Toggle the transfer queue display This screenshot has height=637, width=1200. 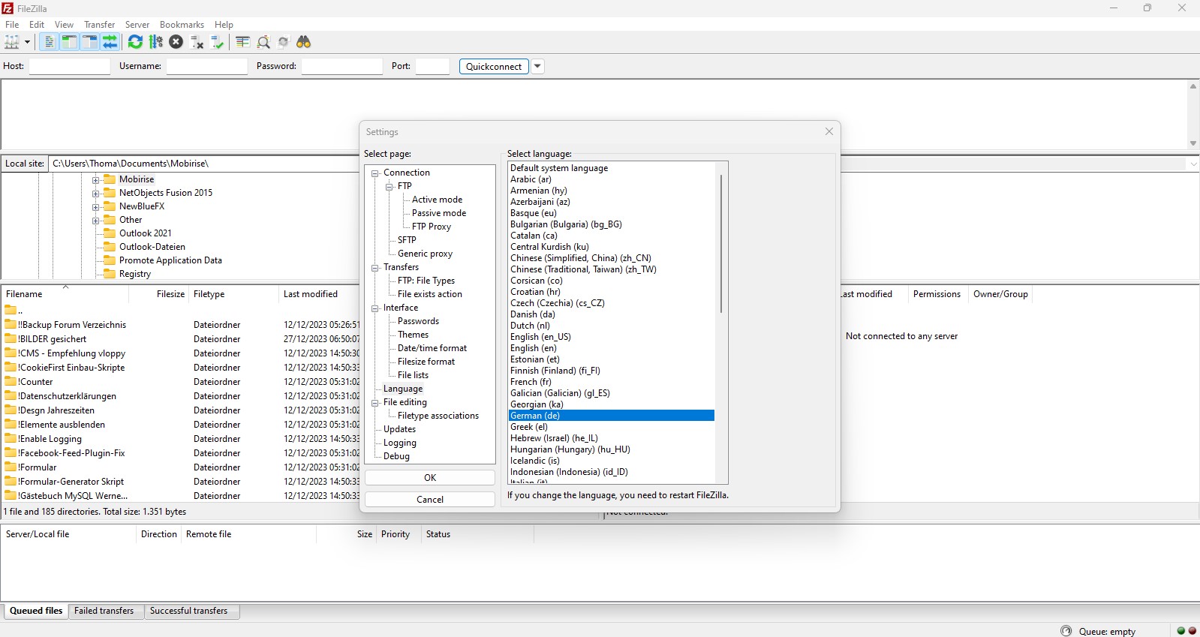click(110, 42)
